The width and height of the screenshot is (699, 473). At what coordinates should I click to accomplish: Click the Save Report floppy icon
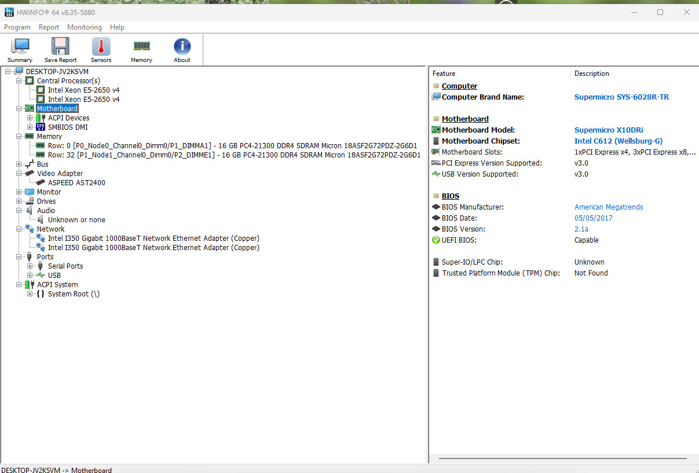pyautogui.click(x=60, y=46)
